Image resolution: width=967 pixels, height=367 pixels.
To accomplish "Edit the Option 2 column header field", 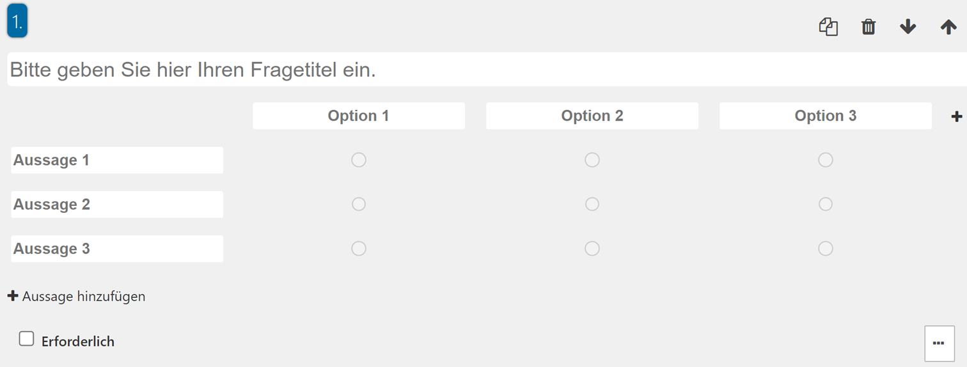I will [x=592, y=116].
